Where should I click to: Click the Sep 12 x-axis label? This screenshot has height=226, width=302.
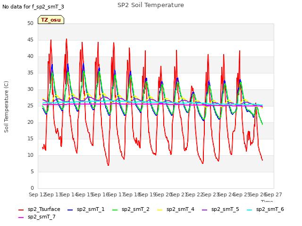click(37, 194)
